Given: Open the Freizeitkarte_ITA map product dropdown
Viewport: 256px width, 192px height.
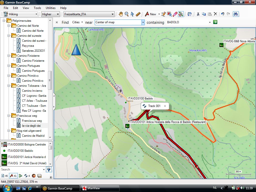Looking at the screenshot, I should (89, 14).
